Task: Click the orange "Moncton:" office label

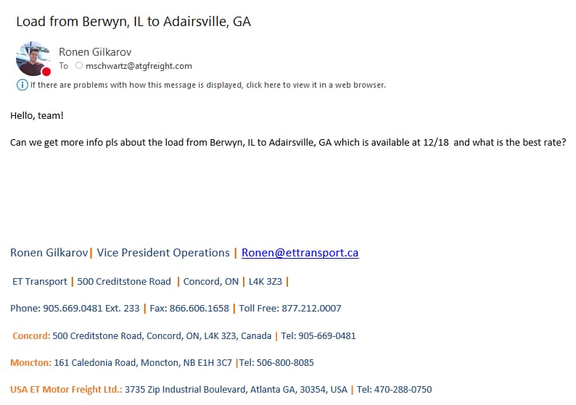Action: click(x=30, y=362)
